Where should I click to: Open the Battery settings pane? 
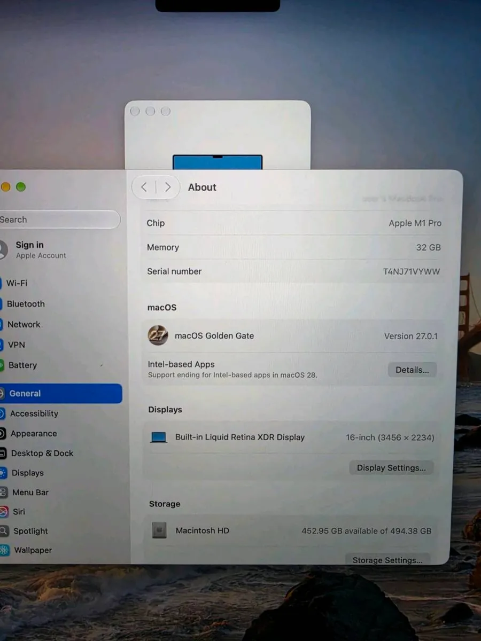click(x=22, y=365)
